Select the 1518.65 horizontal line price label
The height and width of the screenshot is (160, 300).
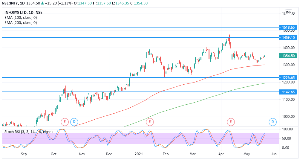coord(288,27)
